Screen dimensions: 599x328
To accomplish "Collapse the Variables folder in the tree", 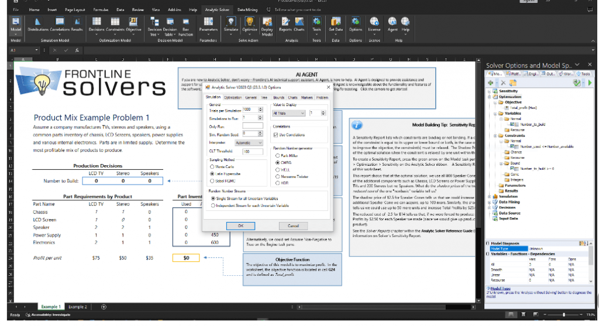I will point(495,114).
